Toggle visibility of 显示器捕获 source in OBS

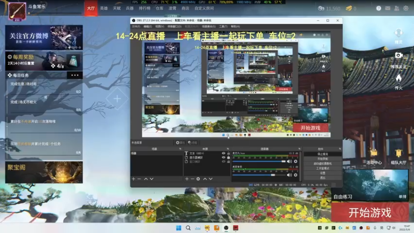[x=224, y=157]
